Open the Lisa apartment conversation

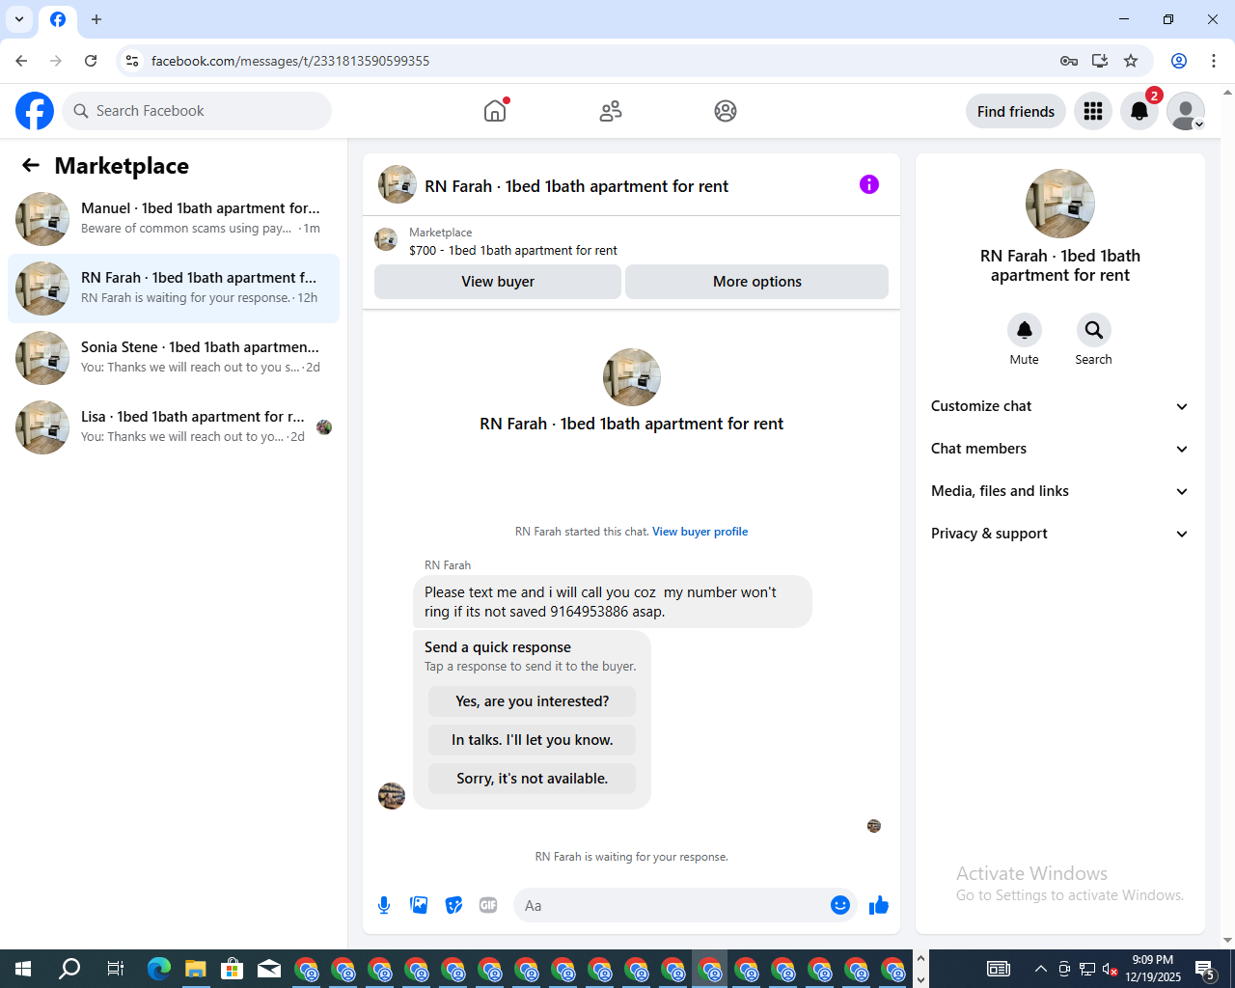[x=174, y=427]
